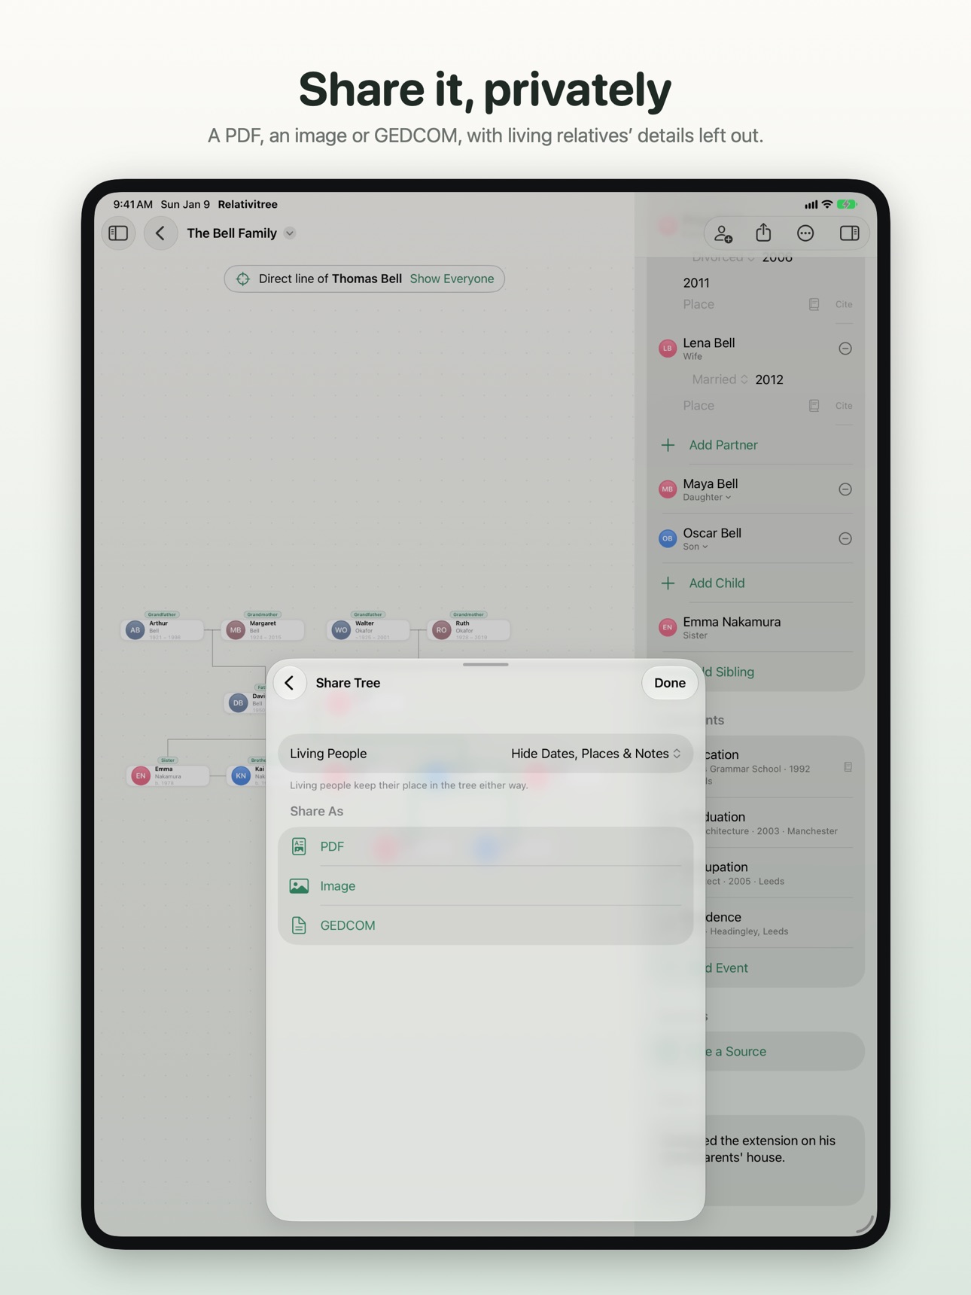Screen dimensions: 971x1295
Task: Click the direct line focus target icon
Action: pos(243,279)
